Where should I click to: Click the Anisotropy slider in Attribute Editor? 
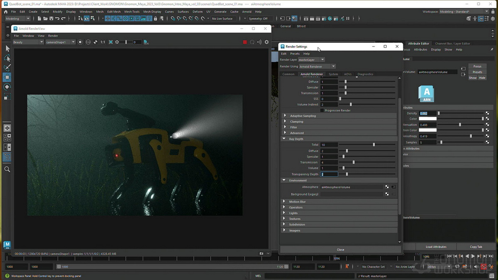click(461, 136)
